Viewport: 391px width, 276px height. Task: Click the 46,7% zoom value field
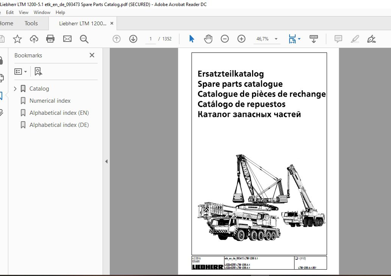pyautogui.click(x=263, y=39)
